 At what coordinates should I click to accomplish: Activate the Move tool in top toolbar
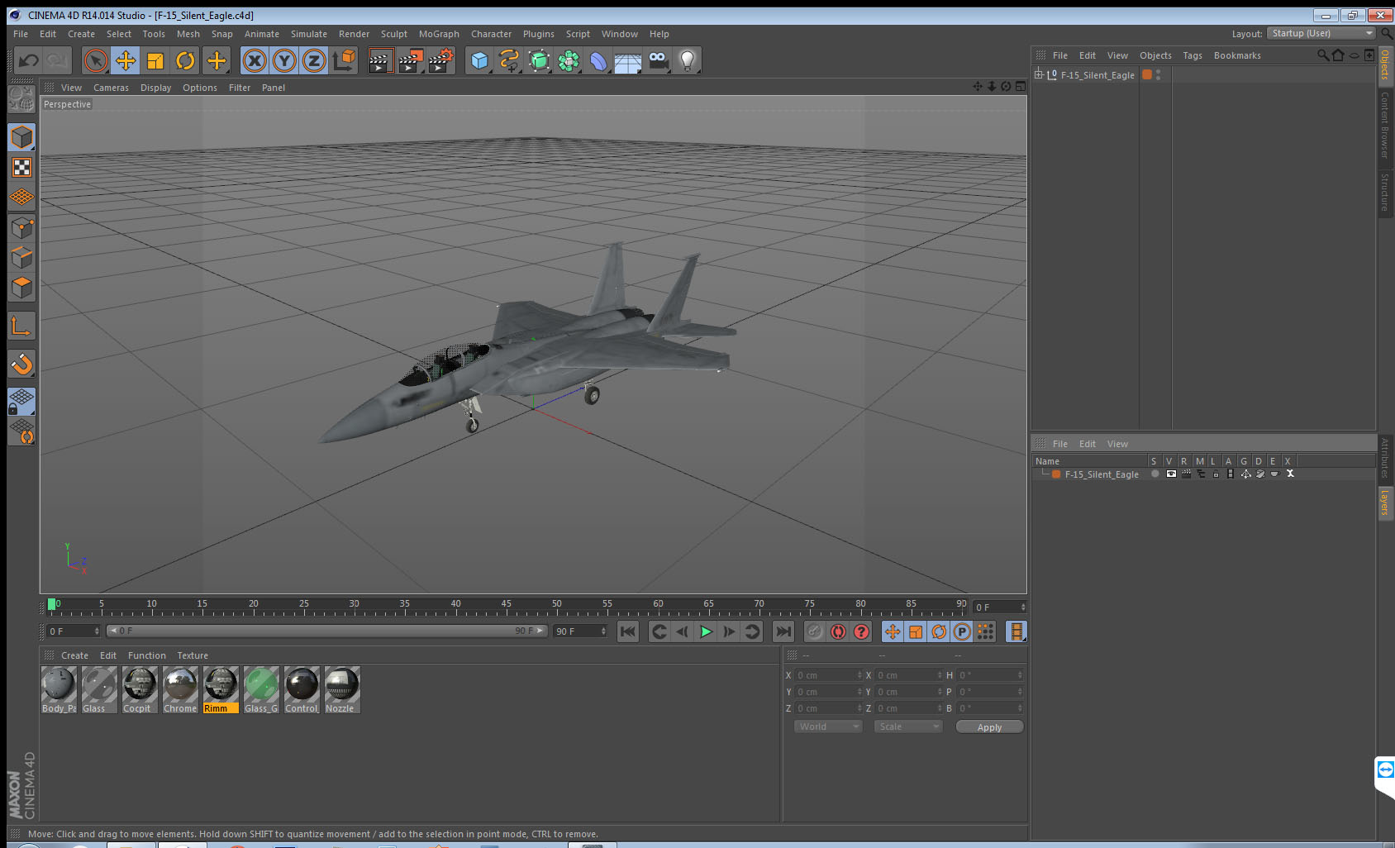coord(126,60)
